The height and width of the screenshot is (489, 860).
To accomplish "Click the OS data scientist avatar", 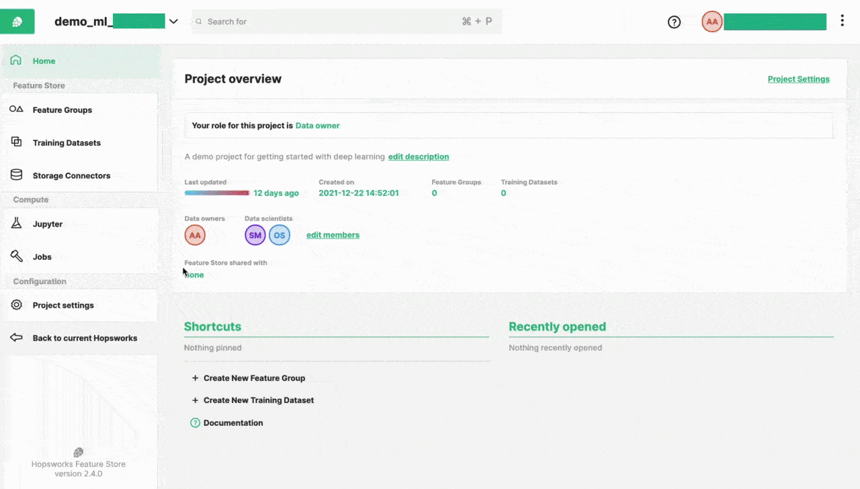I will click(x=279, y=235).
